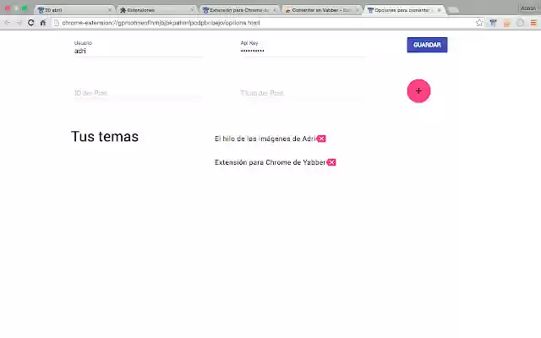The image size is (541, 338).
Task: Close the '20 abril' tab
Action: 110,10
